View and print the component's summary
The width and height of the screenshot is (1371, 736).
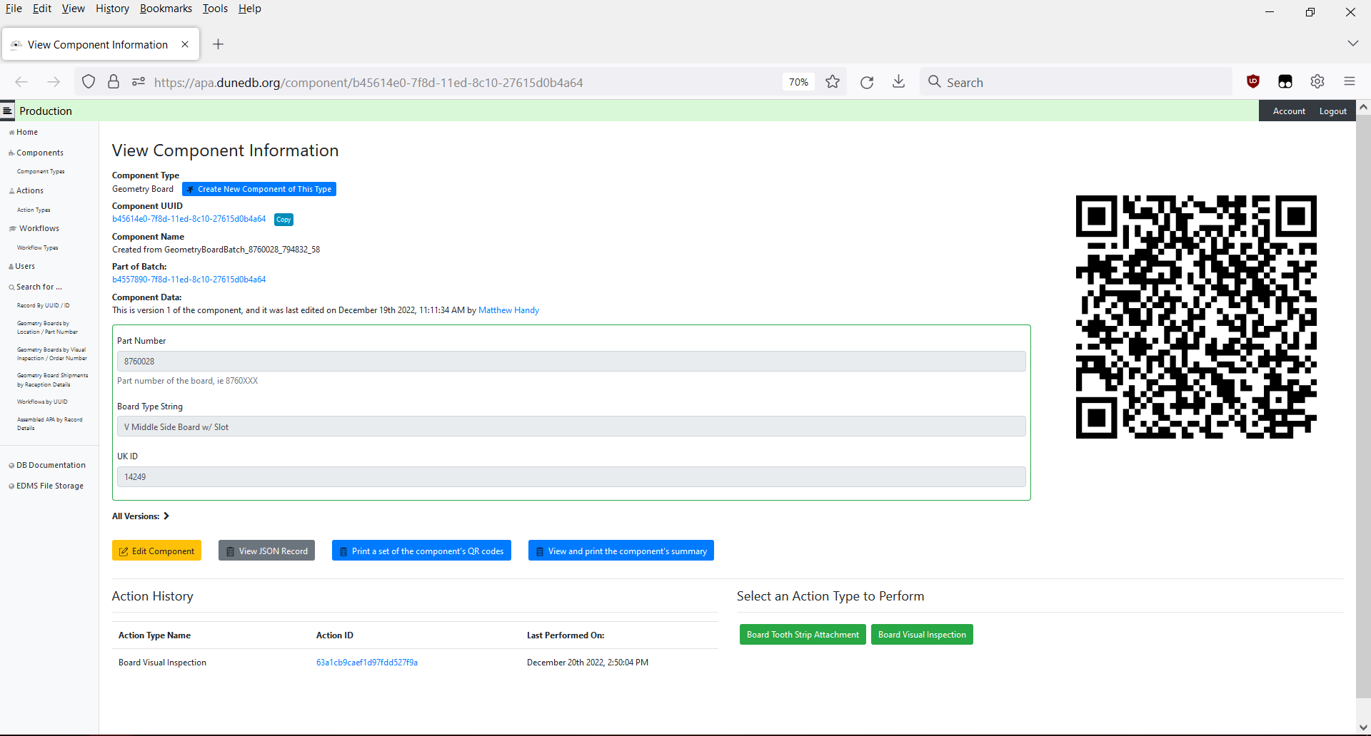(621, 551)
